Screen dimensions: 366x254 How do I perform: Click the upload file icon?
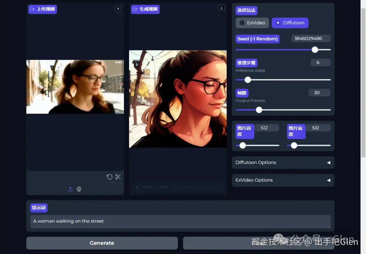pyautogui.click(x=70, y=189)
